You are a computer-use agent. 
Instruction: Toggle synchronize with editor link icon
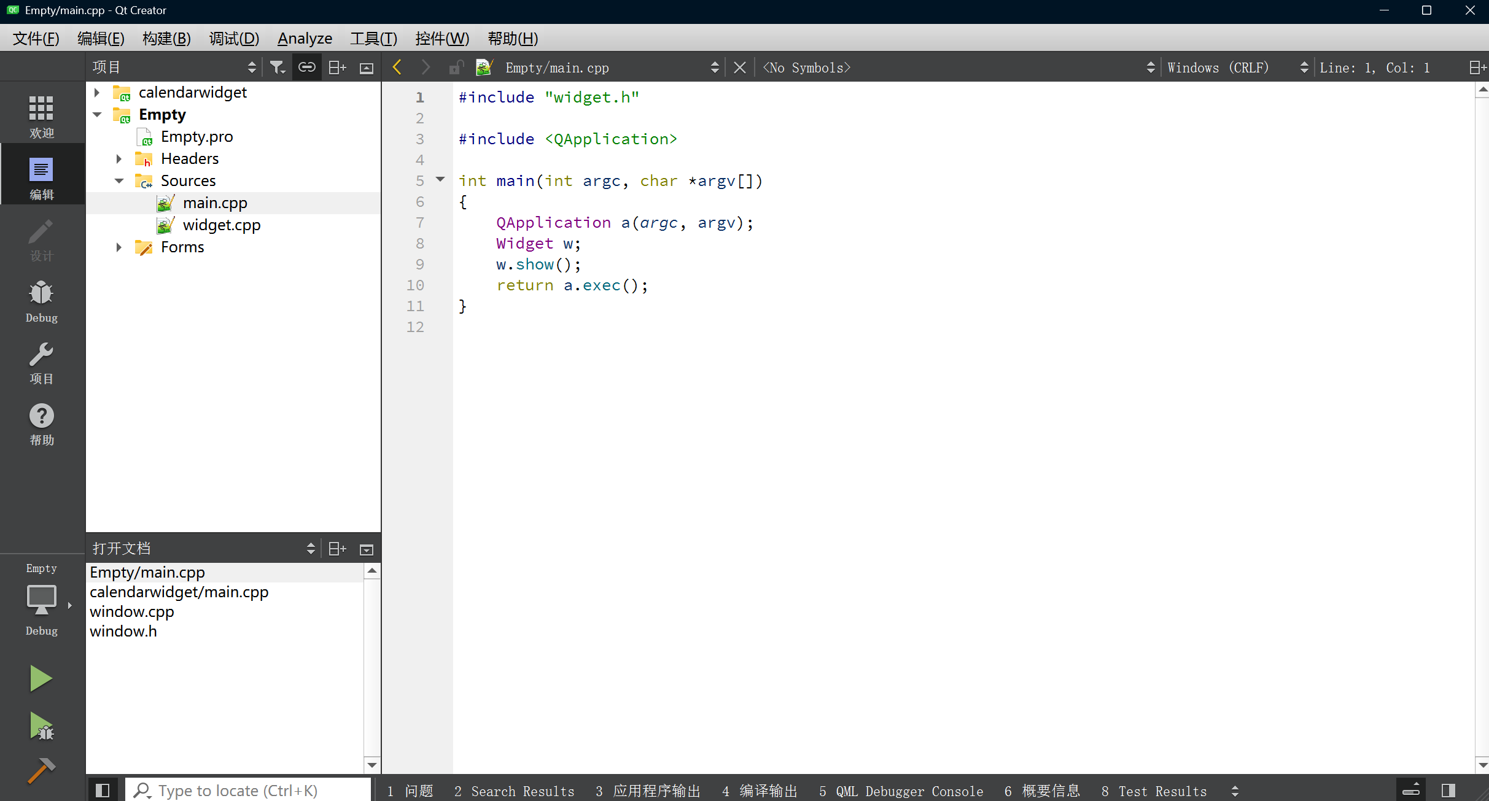point(306,68)
